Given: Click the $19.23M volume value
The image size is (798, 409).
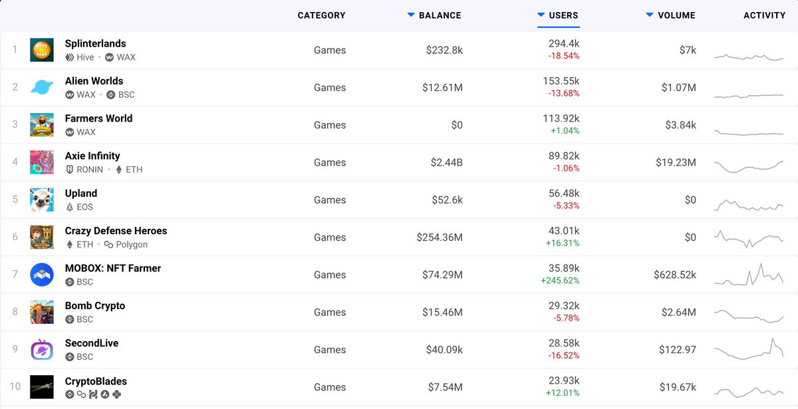Looking at the screenshot, I should 676,162.
